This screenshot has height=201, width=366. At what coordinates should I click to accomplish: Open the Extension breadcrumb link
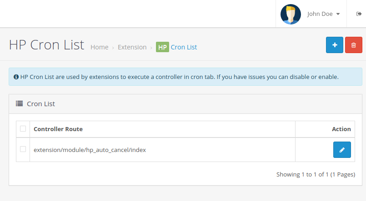132,47
